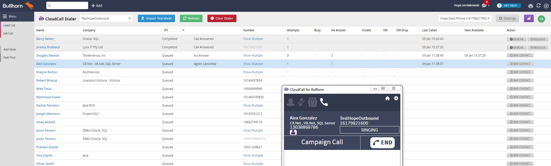Expand the TestHopeOutbound campaign dropdown

point(106,18)
